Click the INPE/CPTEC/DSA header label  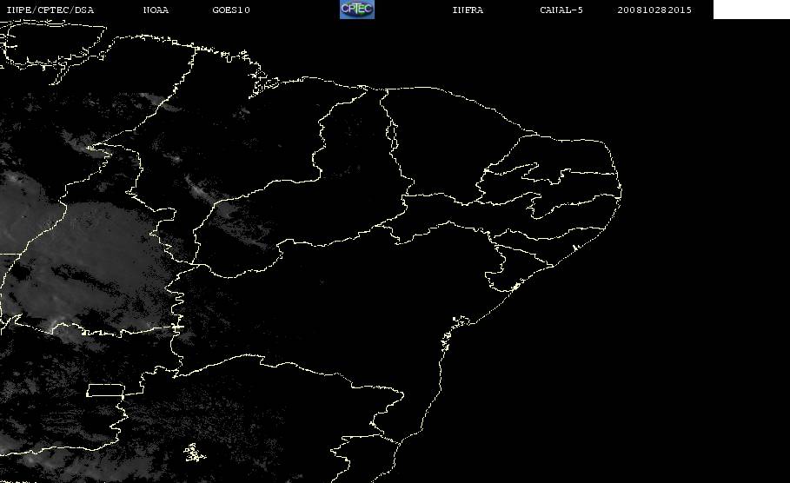coord(50,10)
